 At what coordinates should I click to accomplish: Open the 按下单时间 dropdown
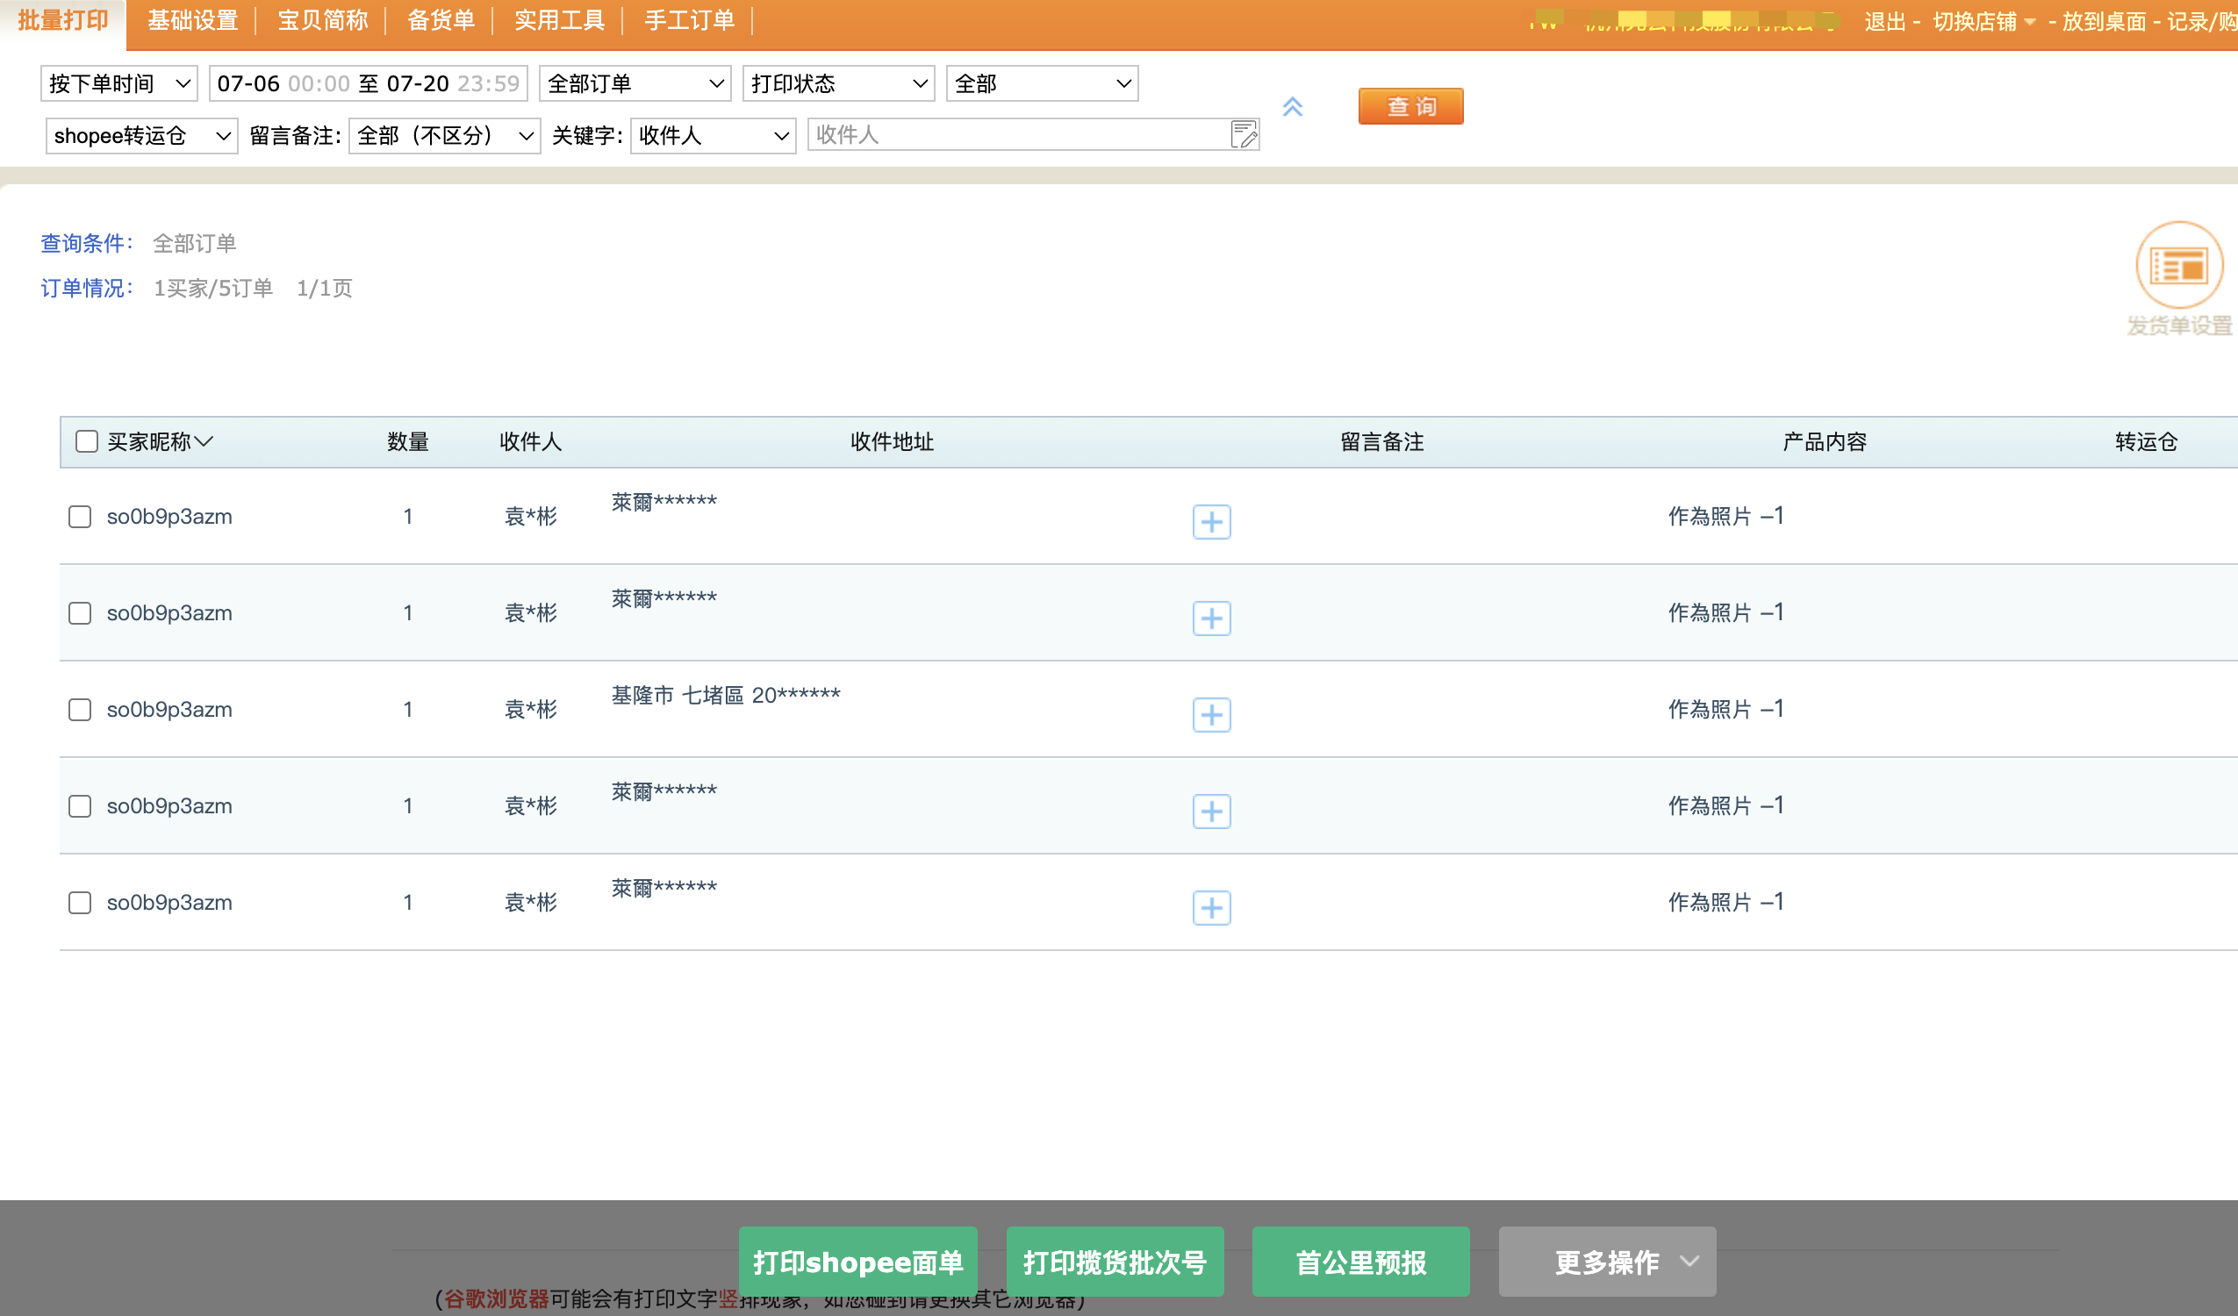pyautogui.click(x=119, y=83)
